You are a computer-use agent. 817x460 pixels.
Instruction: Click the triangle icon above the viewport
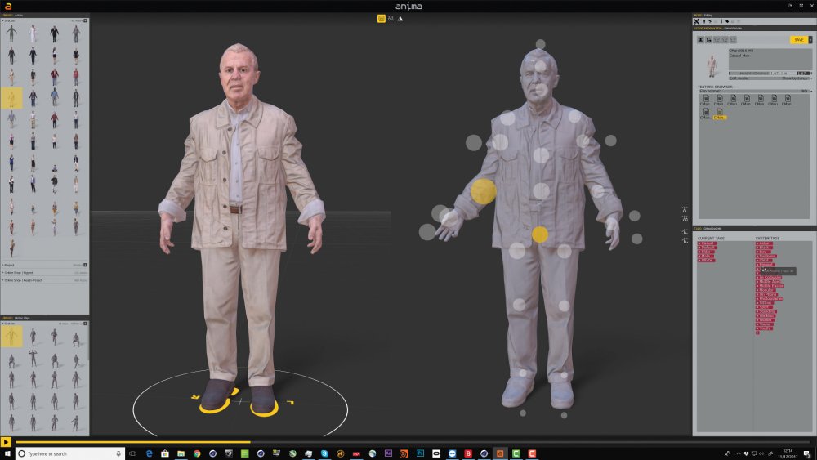[x=400, y=18]
